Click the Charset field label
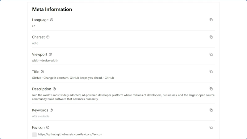Image resolution: width=247 pixels, height=139 pixels. pyautogui.click(x=38, y=37)
